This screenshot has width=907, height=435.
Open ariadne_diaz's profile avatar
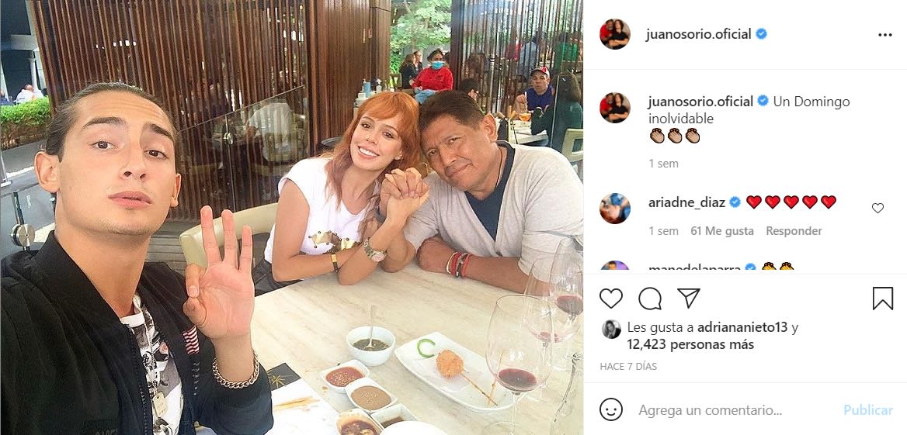pyautogui.click(x=615, y=209)
